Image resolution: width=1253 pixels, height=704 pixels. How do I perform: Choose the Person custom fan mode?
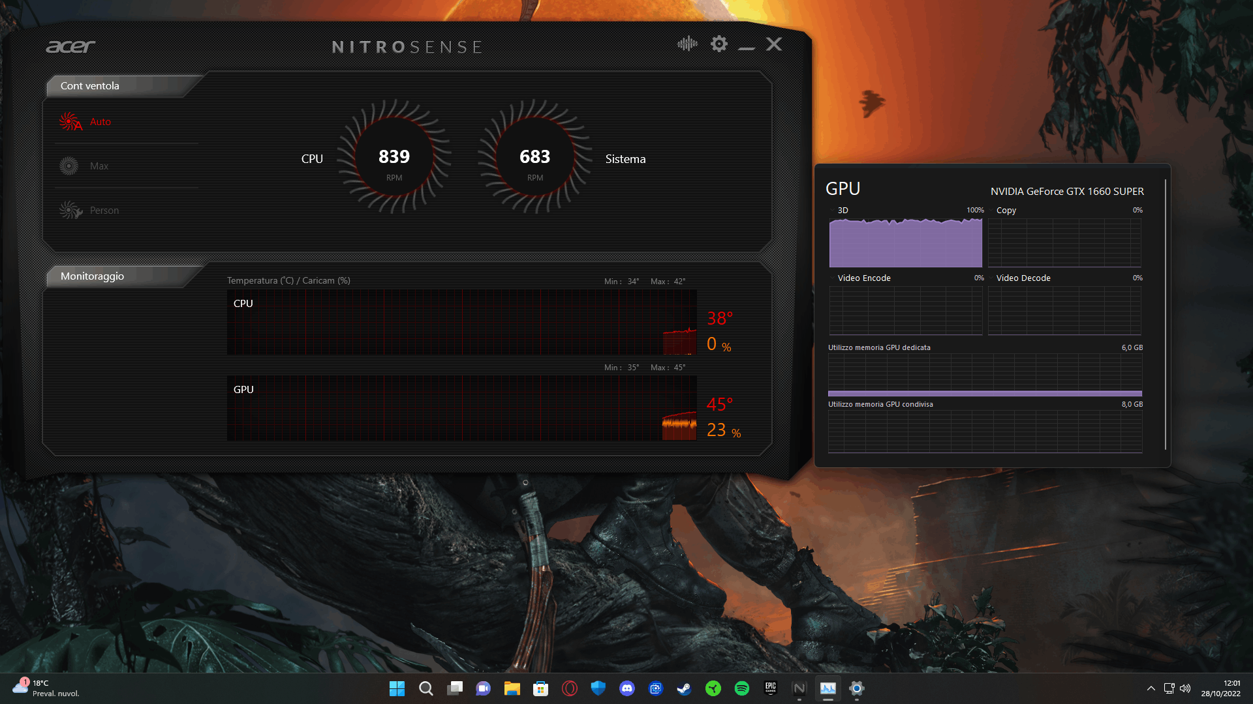[89, 210]
